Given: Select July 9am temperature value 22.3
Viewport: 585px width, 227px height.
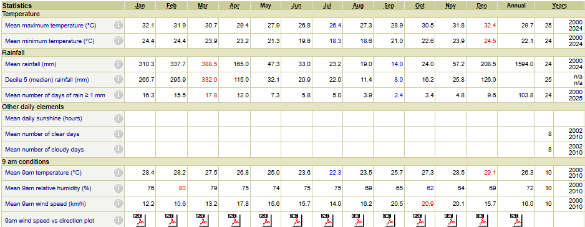Looking at the screenshot, I should coord(335,173).
